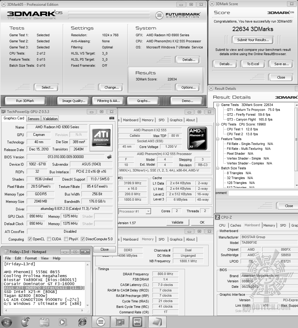The width and height of the screenshot is (298, 328).
Task: Click Change button under Settings
Action: pyautogui.click(x=111, y=87)
